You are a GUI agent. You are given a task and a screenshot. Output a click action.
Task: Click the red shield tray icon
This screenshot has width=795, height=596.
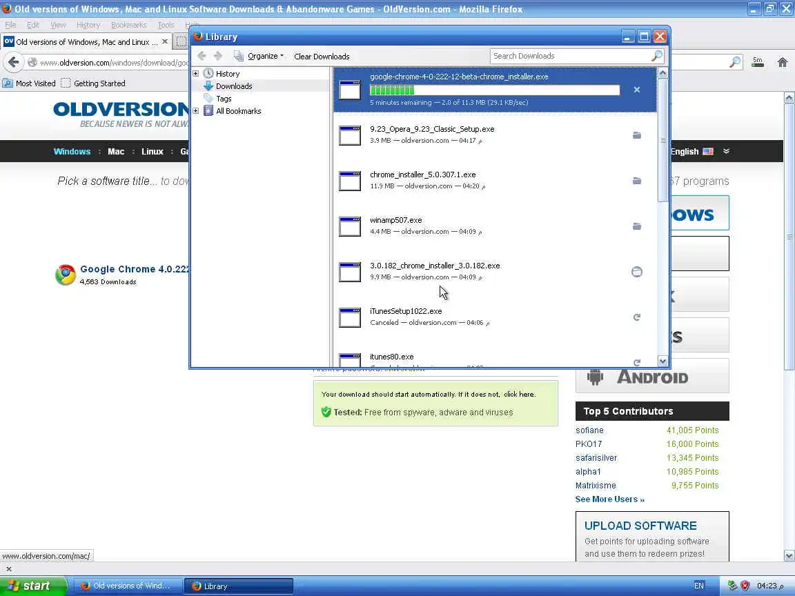click(745, 586)
